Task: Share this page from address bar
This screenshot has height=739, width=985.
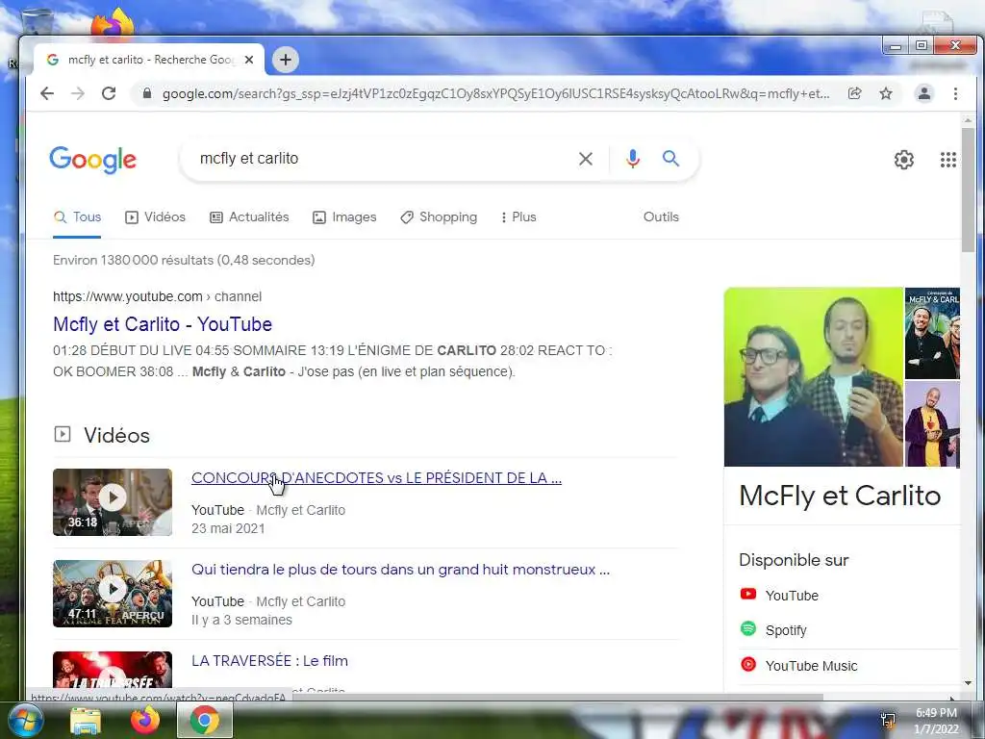Action: (x=854, y=93)
